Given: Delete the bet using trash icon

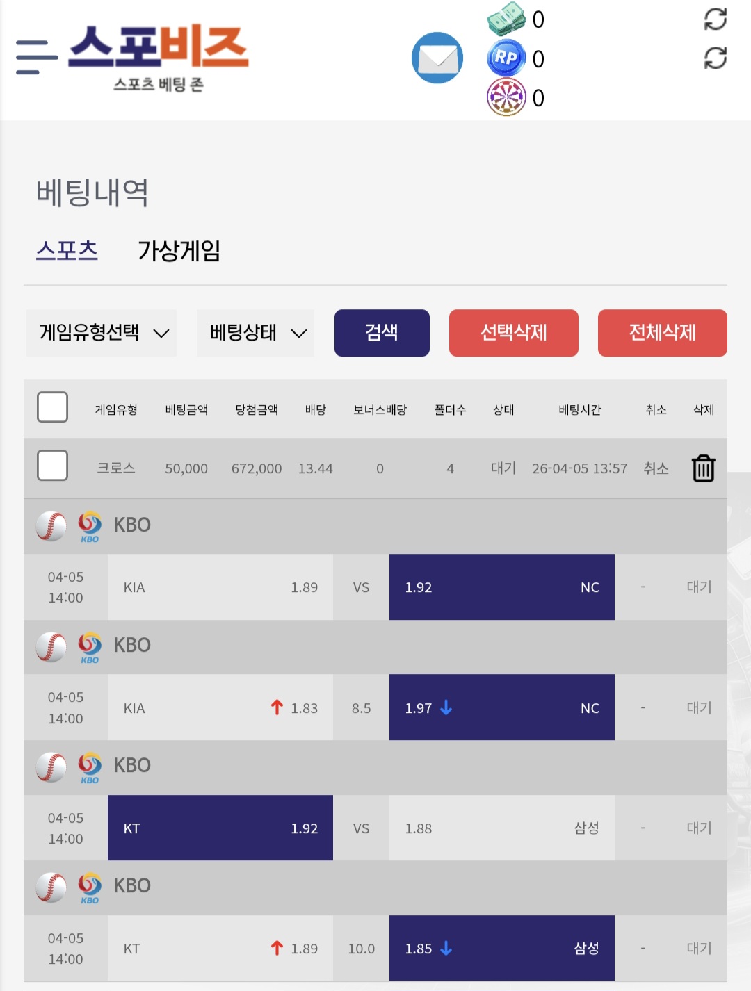Looking at the screenshot, I should coord(703,468).
